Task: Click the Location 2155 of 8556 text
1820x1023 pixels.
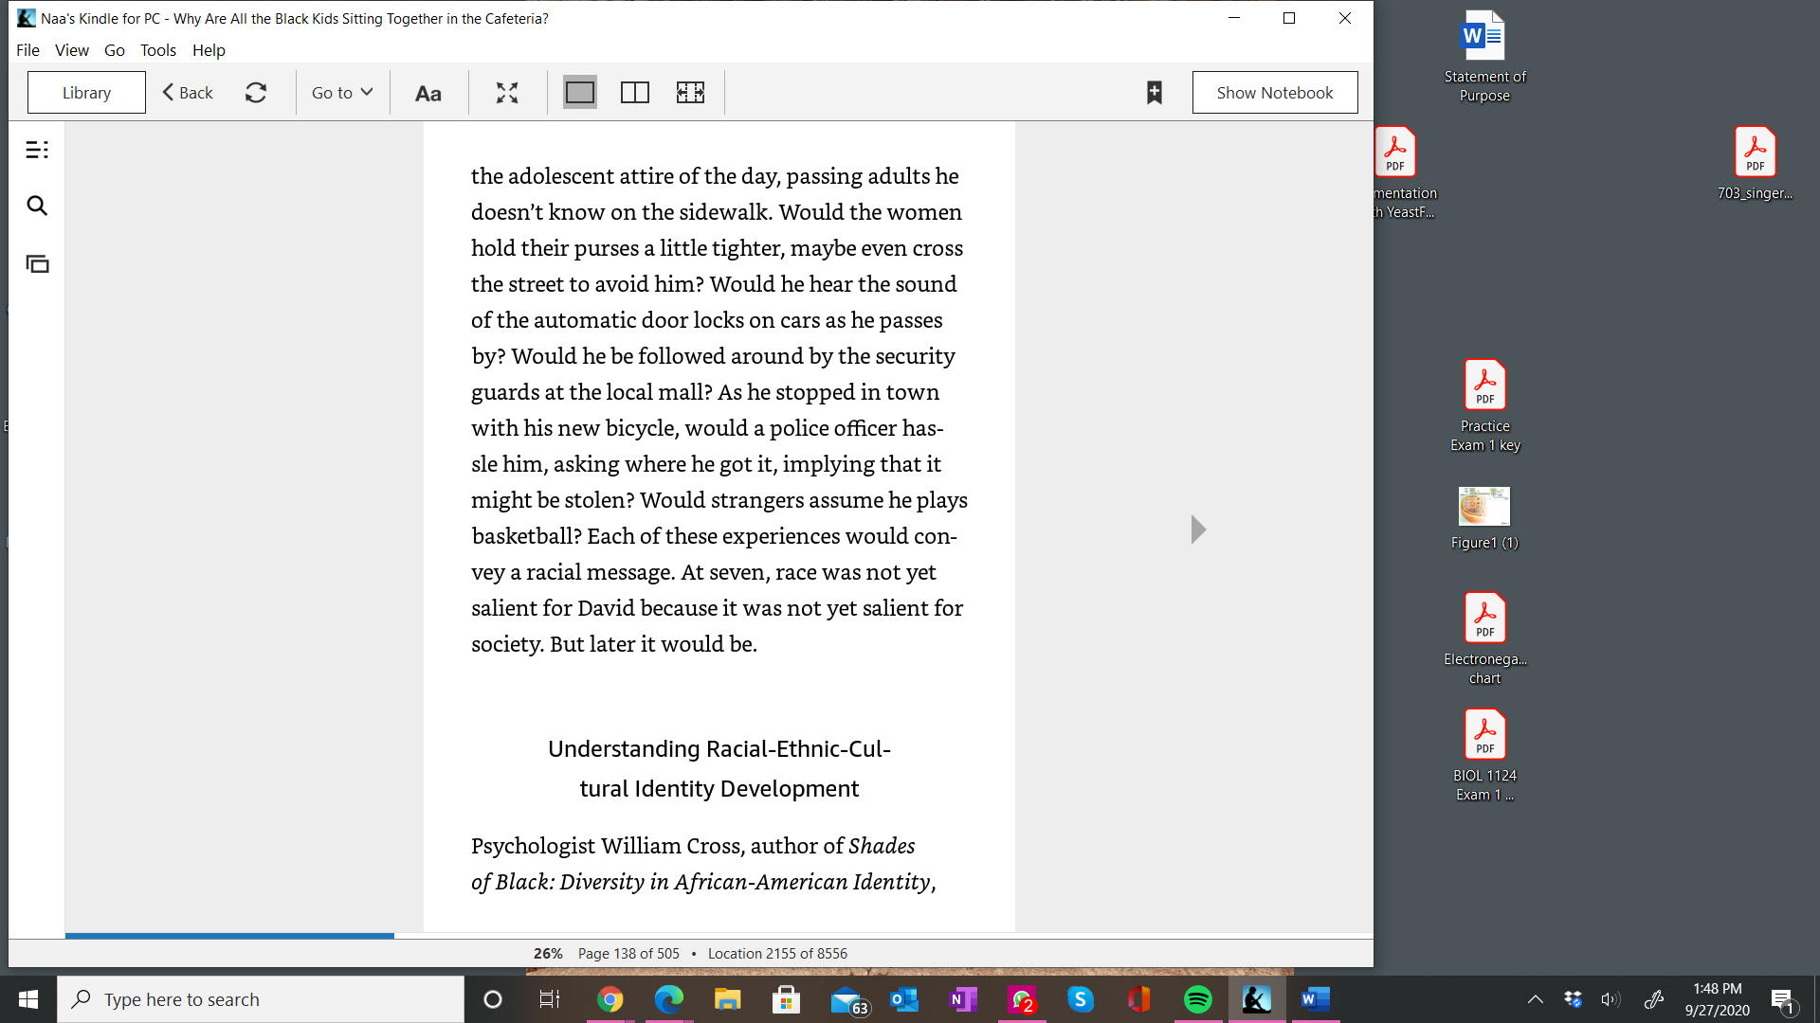Action: point(777,954)
